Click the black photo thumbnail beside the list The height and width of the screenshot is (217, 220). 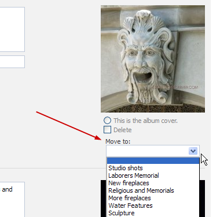click(x=202, y=199)
